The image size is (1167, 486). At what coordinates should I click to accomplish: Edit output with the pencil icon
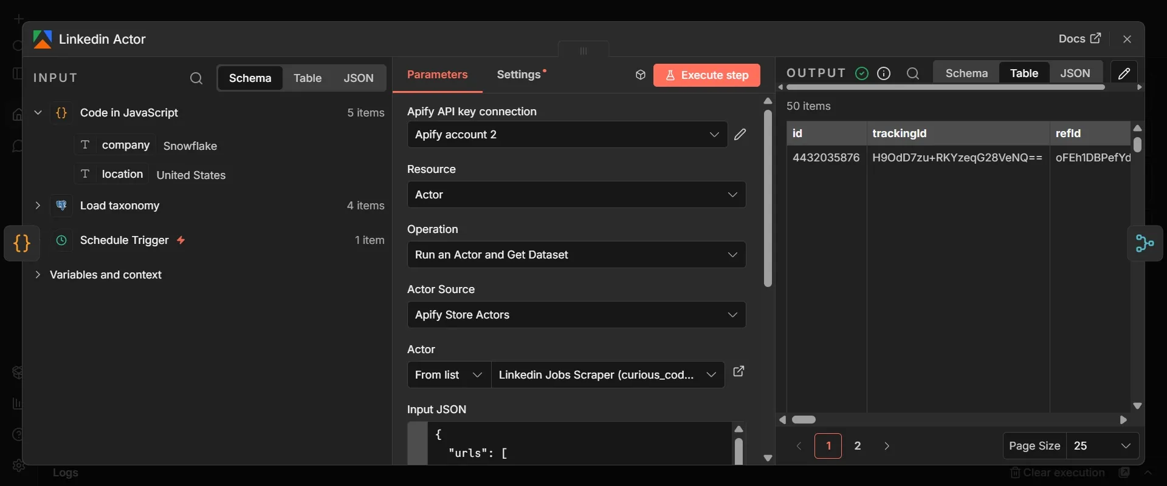click(1124, 73)
